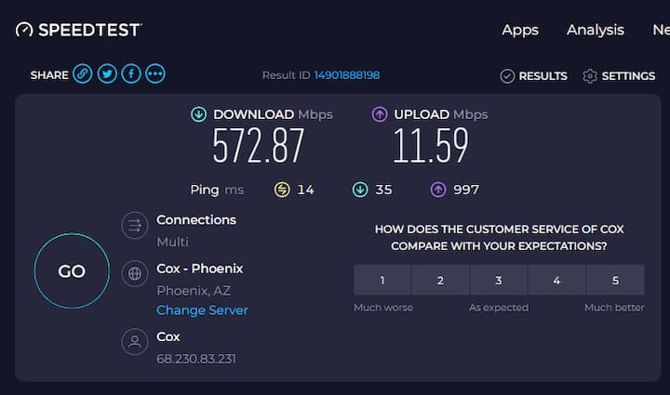Screen dimensions: 670x395
Task: Rate Cox customer service 5
Action: tap(615, 280)
